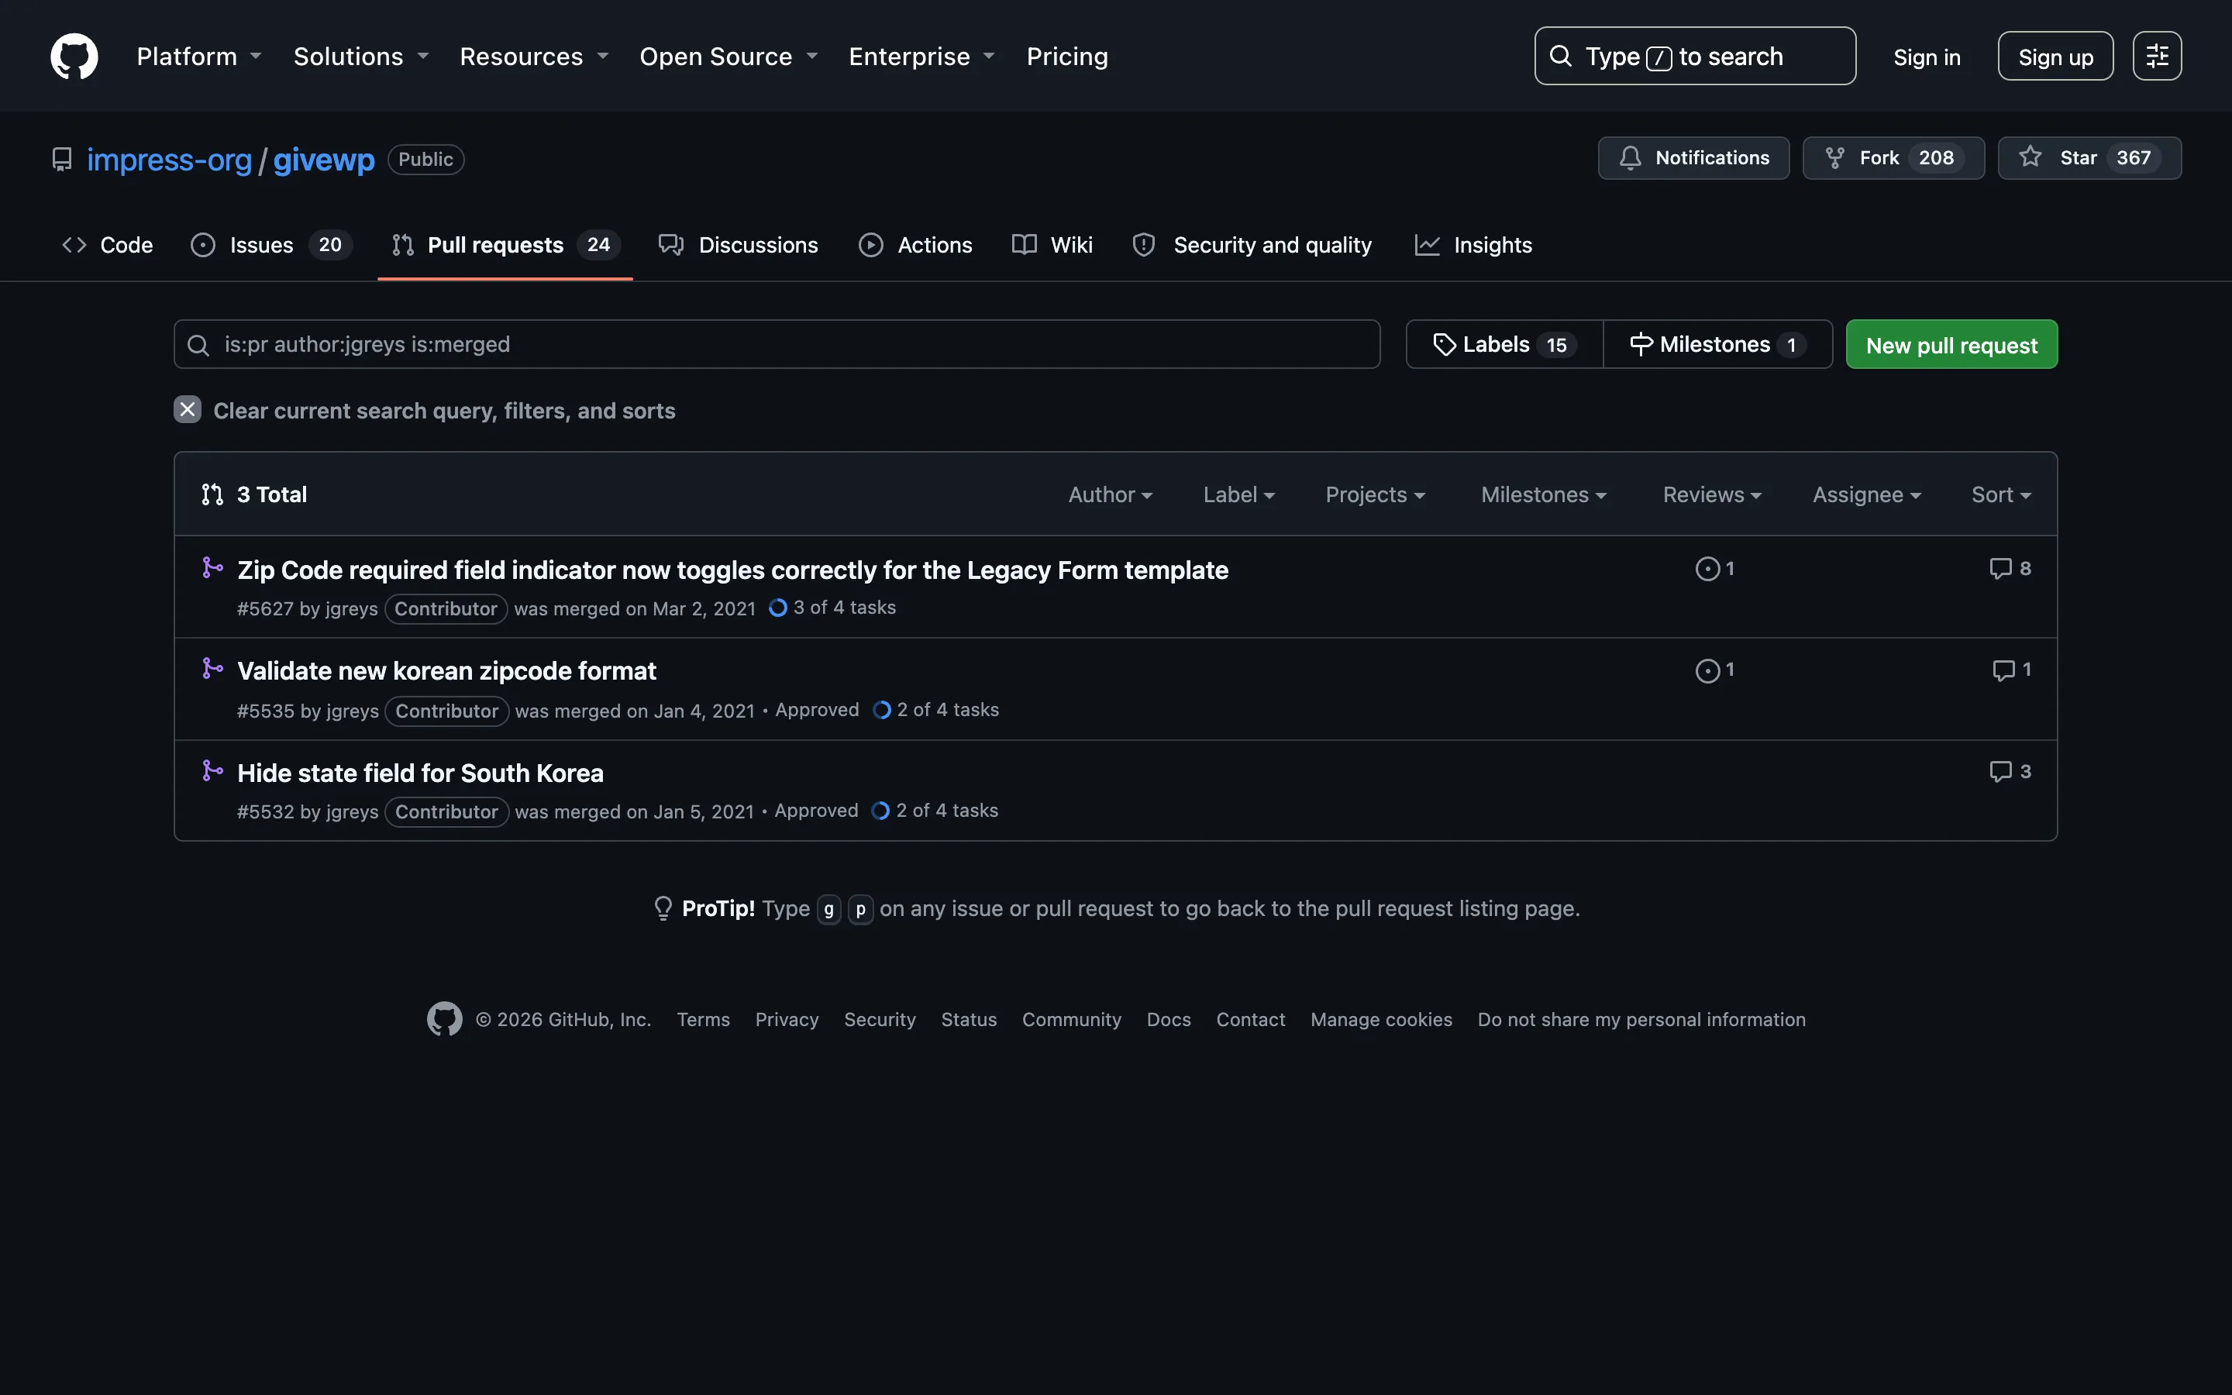Select the Pull requests tab
The image size is (2232, 1395).
[505, 244]
